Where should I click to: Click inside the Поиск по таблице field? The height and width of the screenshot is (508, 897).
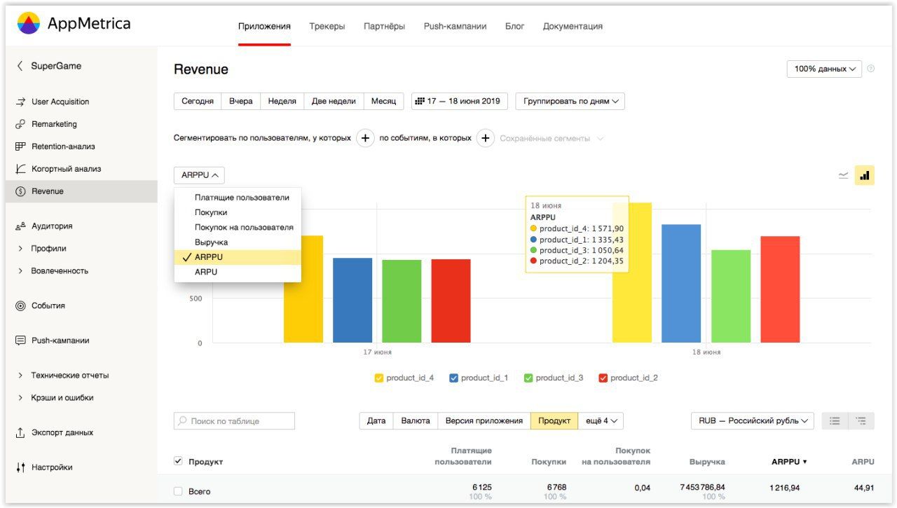pyautogui.click(x=234, y=421)
